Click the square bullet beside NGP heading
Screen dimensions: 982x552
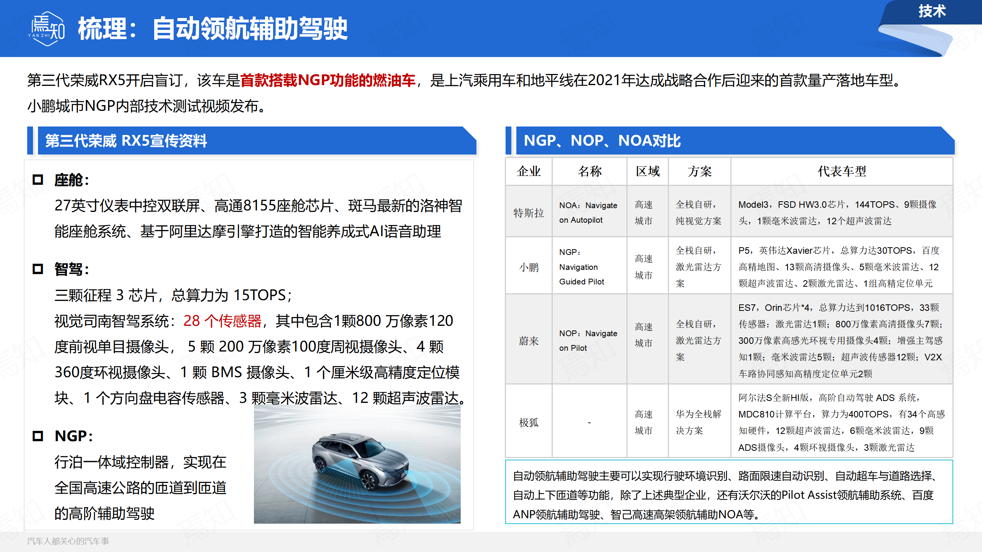pos(38,436)
